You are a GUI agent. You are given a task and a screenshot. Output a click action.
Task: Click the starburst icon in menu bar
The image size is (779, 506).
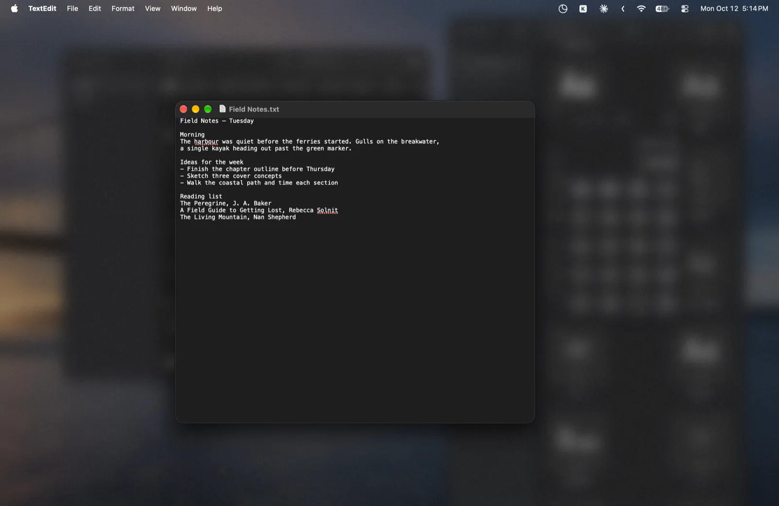(604, 9)
